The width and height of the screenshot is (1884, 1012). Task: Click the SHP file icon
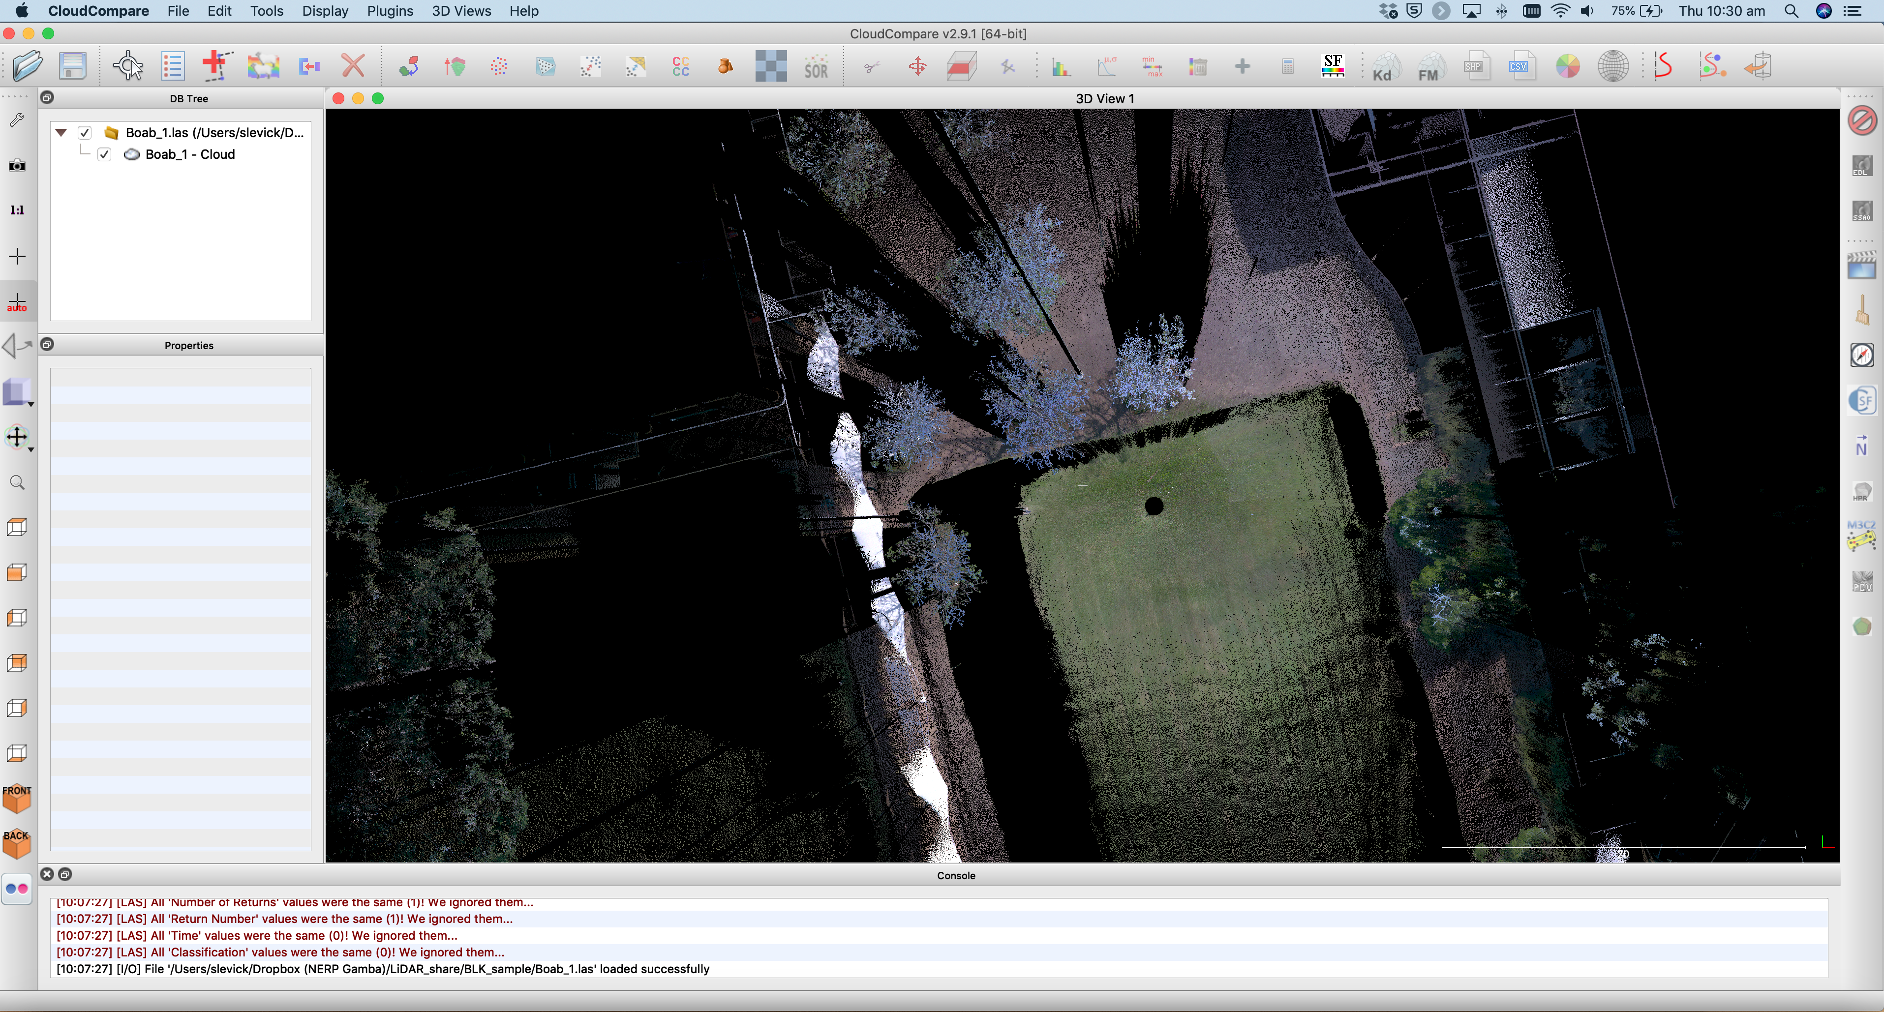(x=1476, y=66)
